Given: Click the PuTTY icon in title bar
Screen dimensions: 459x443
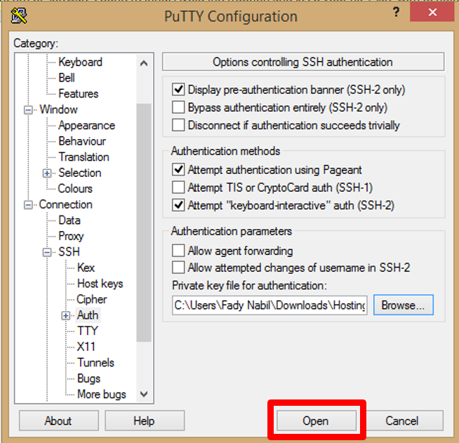Looking at the screenshot, I should click(x=19, y=15).
